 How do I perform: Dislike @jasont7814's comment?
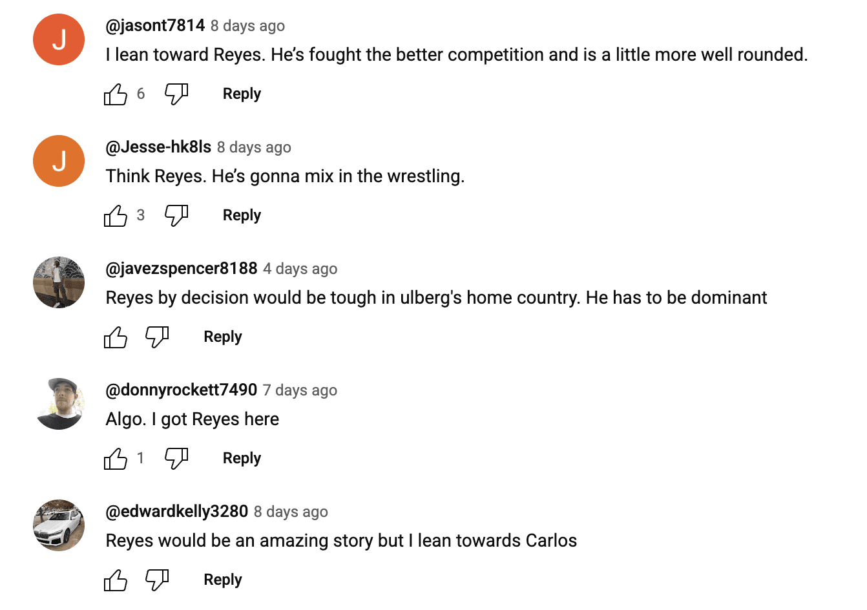point(175,94)
